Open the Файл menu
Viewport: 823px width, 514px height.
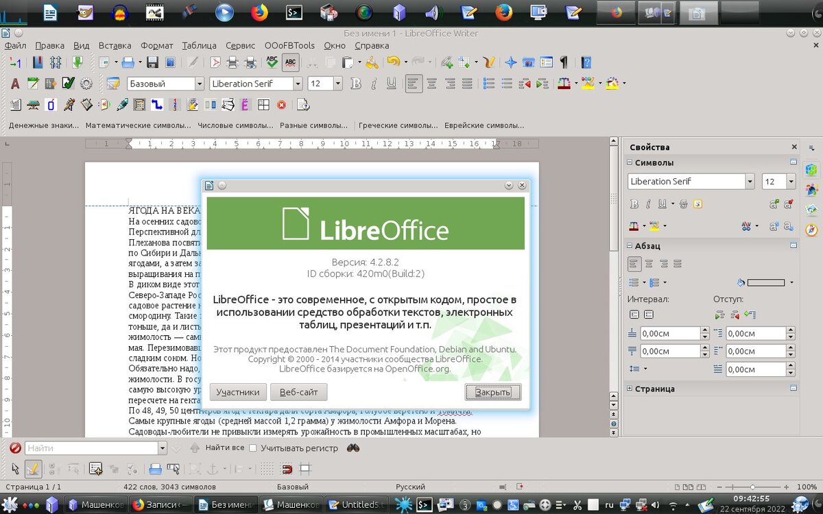(x=15, y=45)
